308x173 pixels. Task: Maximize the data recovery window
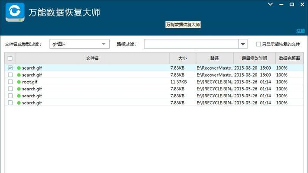pyautogui.click(x=292, y=4)
